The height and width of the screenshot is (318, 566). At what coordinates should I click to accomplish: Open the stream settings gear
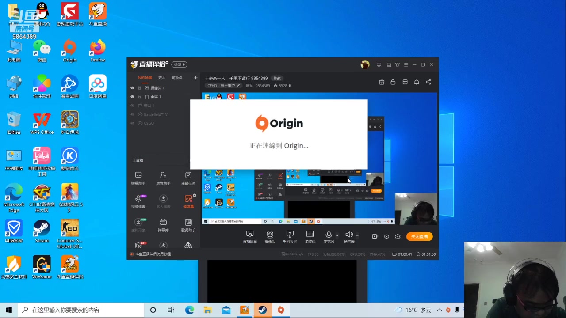tap(398, 236)
